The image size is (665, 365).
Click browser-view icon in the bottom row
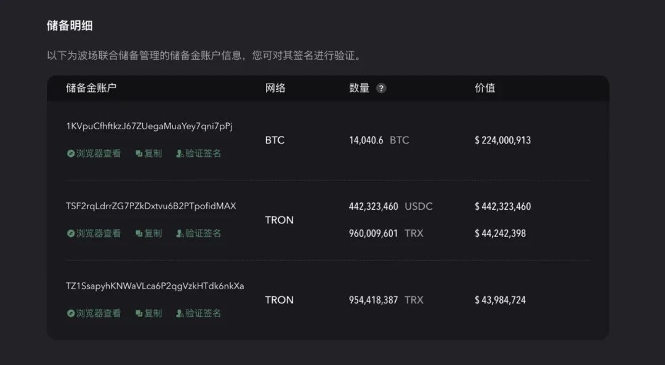72,313
